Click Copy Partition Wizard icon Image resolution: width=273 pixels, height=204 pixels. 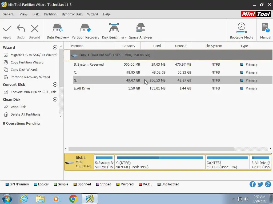[x=6, y=62]
